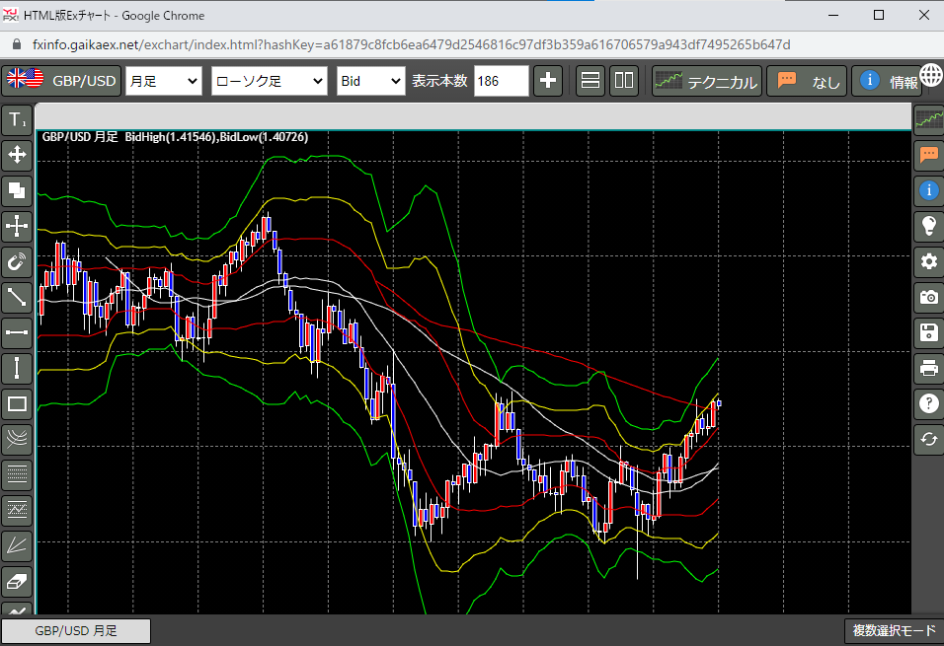Select the eraser tool
Image resolution: width=944 pixels, height=646 pixels.
[17, 581]
